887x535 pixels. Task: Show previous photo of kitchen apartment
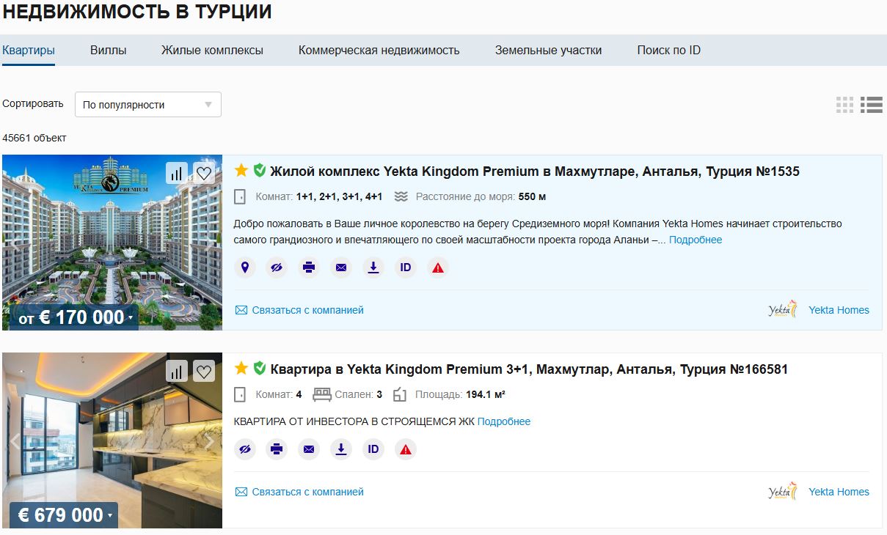(x=15, y=441)
